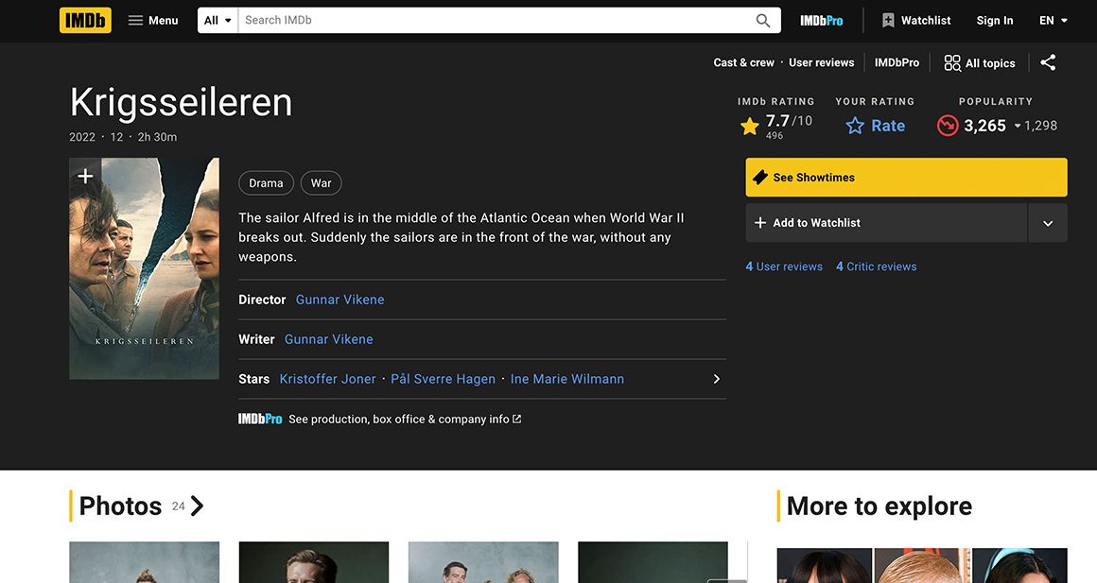Open the 4 User reviews link
Image resolution: width=1097 pixels, height=583 pixels.
click(x=784, y=266)
